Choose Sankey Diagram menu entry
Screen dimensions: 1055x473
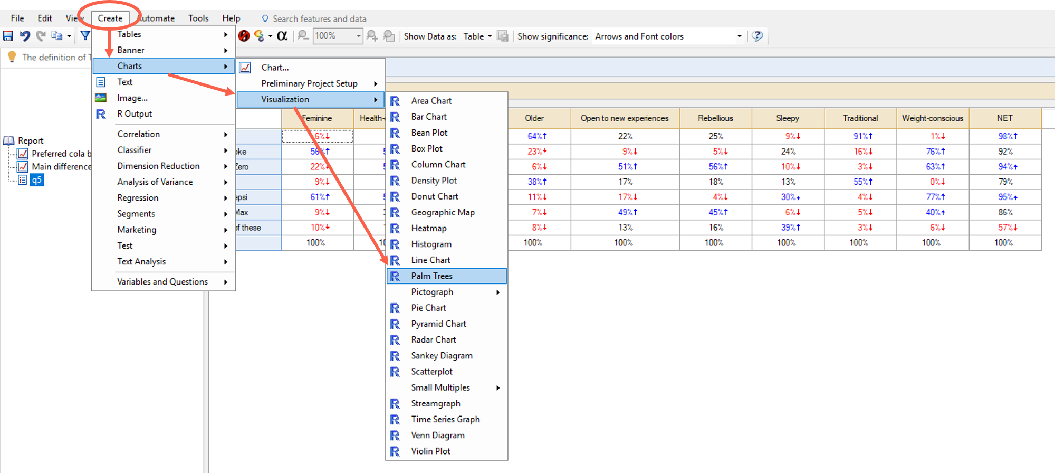pos(447,356)
